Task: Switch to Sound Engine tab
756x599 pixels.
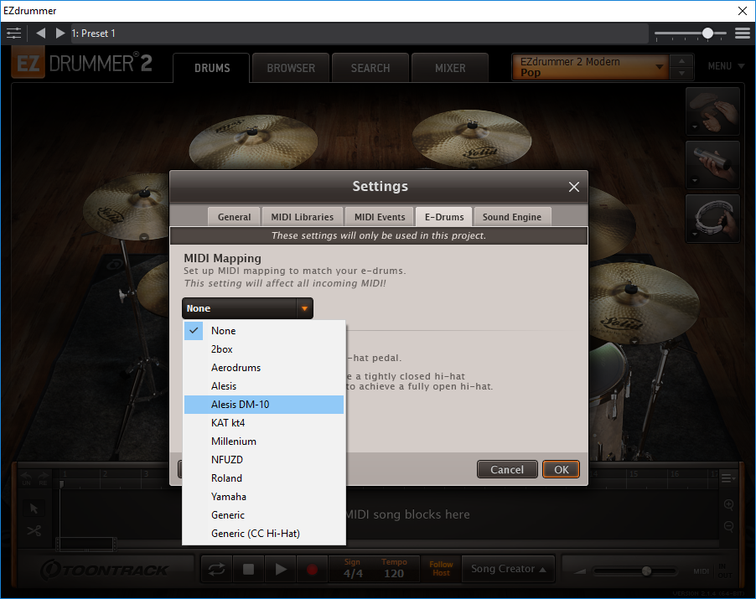Action: pyautogui.click(x=512, y=217)
